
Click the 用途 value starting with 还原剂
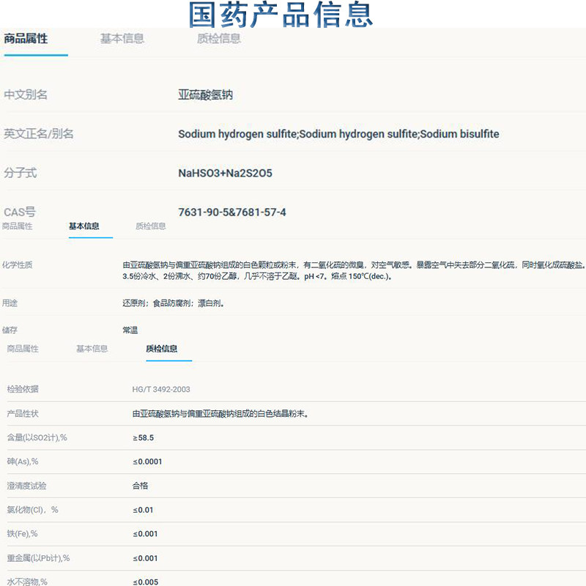(x=173, y=303)
